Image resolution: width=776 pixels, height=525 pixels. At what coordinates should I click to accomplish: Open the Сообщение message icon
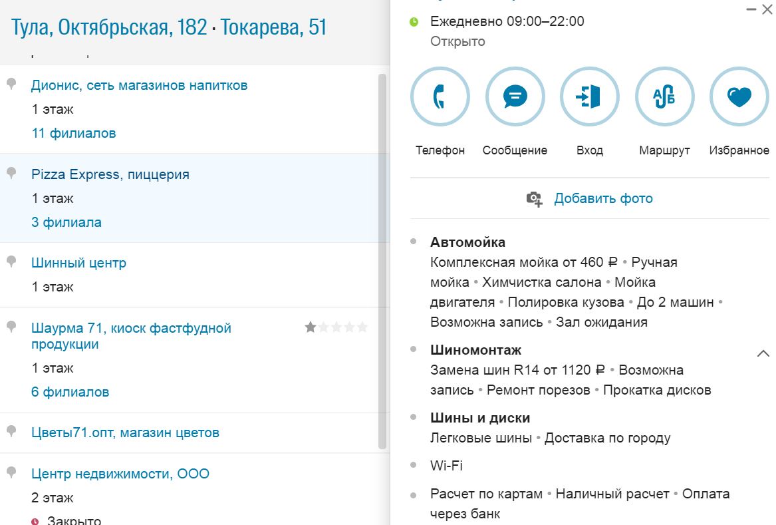tap(515, 97)
